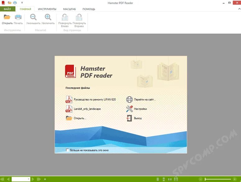Select single page view mode icon

(x=158, y=179)
